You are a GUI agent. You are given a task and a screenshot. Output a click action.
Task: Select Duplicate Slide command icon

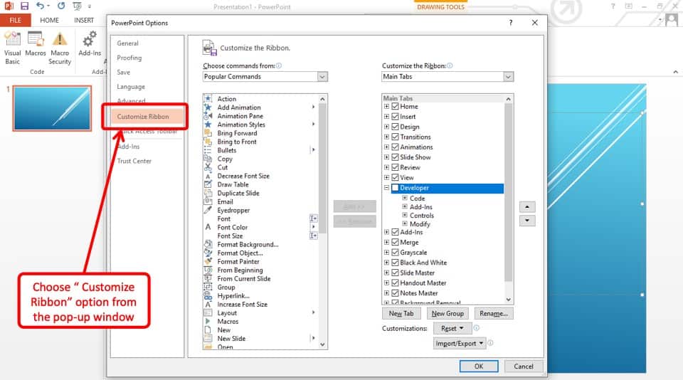click(x=208, y=193)
